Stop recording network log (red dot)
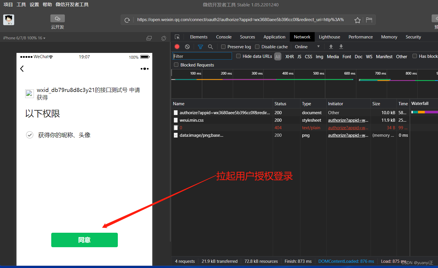This screenshot has width=438, height=268. pyautogui.click(x=177, y=47)
